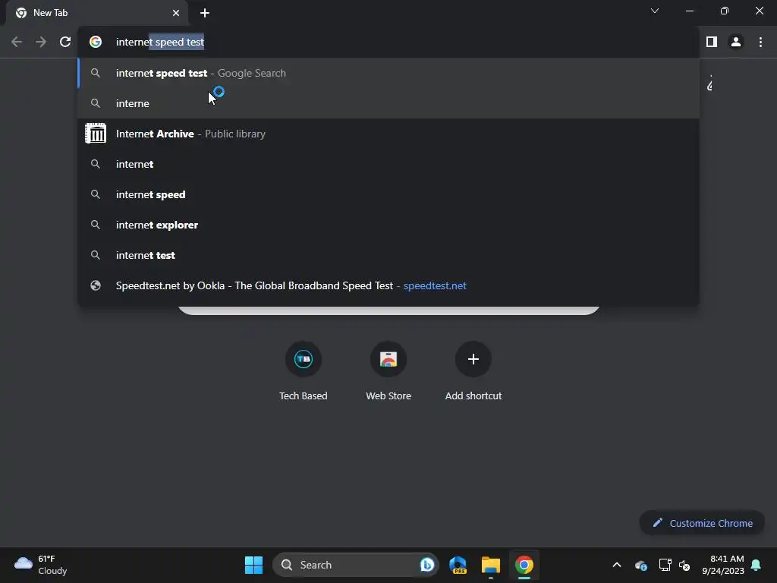This screenshot has width=777, height=583.
Task: Click the browser back arrow
Action: 17,42
